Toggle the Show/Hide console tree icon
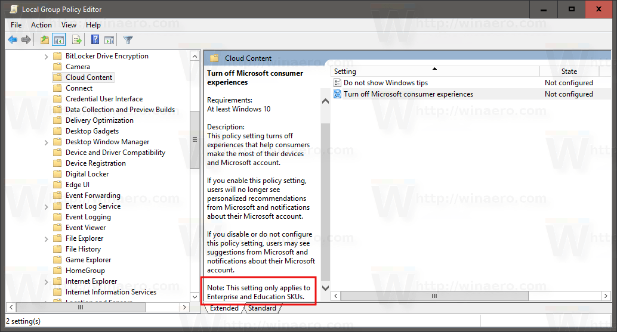Viewport: 617px width, 332px height. click(x=59, y=40)
